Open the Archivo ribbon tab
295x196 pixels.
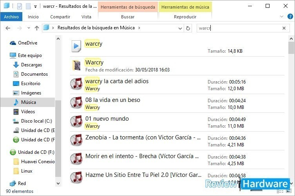pos(11,17)
